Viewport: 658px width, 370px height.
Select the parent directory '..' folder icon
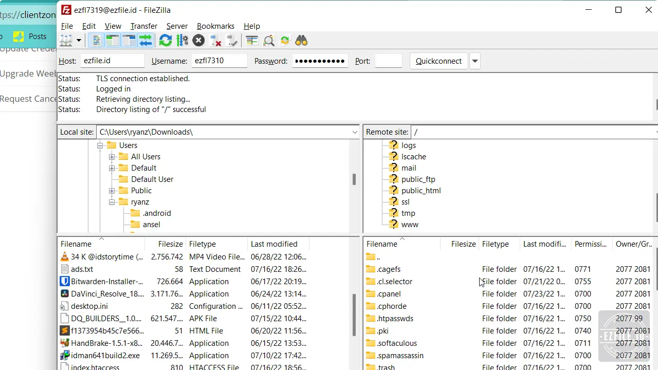click(371, 257)
